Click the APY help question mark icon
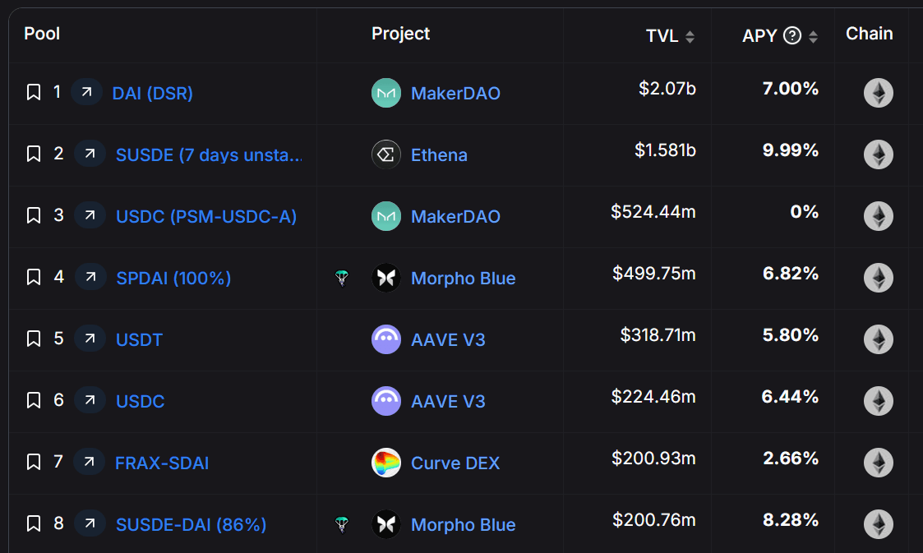Screen dimensions: 923x553 pos(792,36)
